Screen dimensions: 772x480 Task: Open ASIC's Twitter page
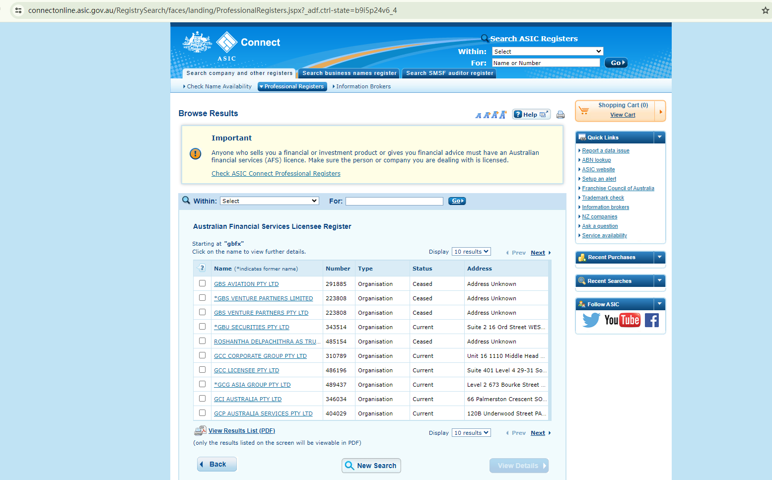(x=591, y=320)
